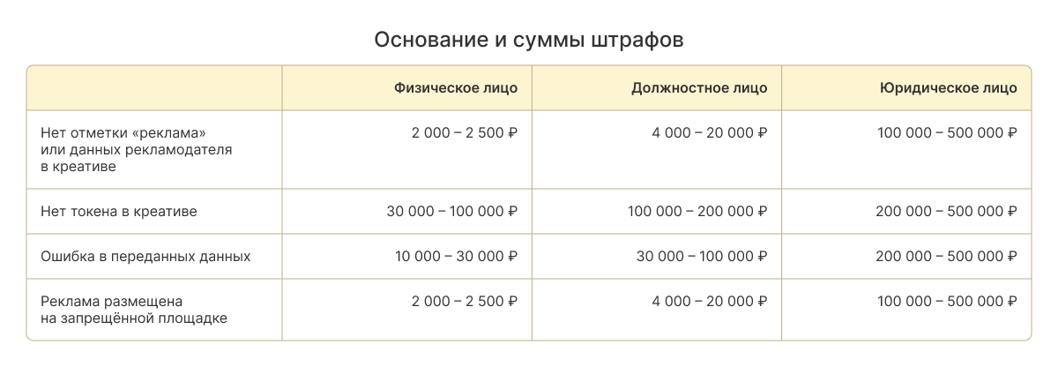Select the "Физическое лицо" column header
1058x367 pixels.
click(x=456, y=88)
